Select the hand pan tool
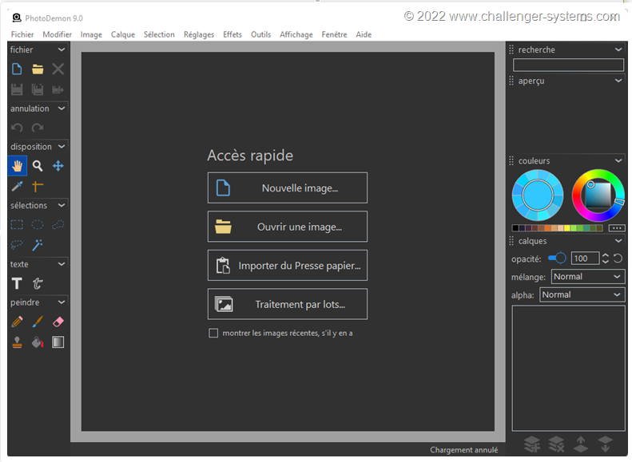The width and height of the screenshot is (632, 462). coord(17,166)
